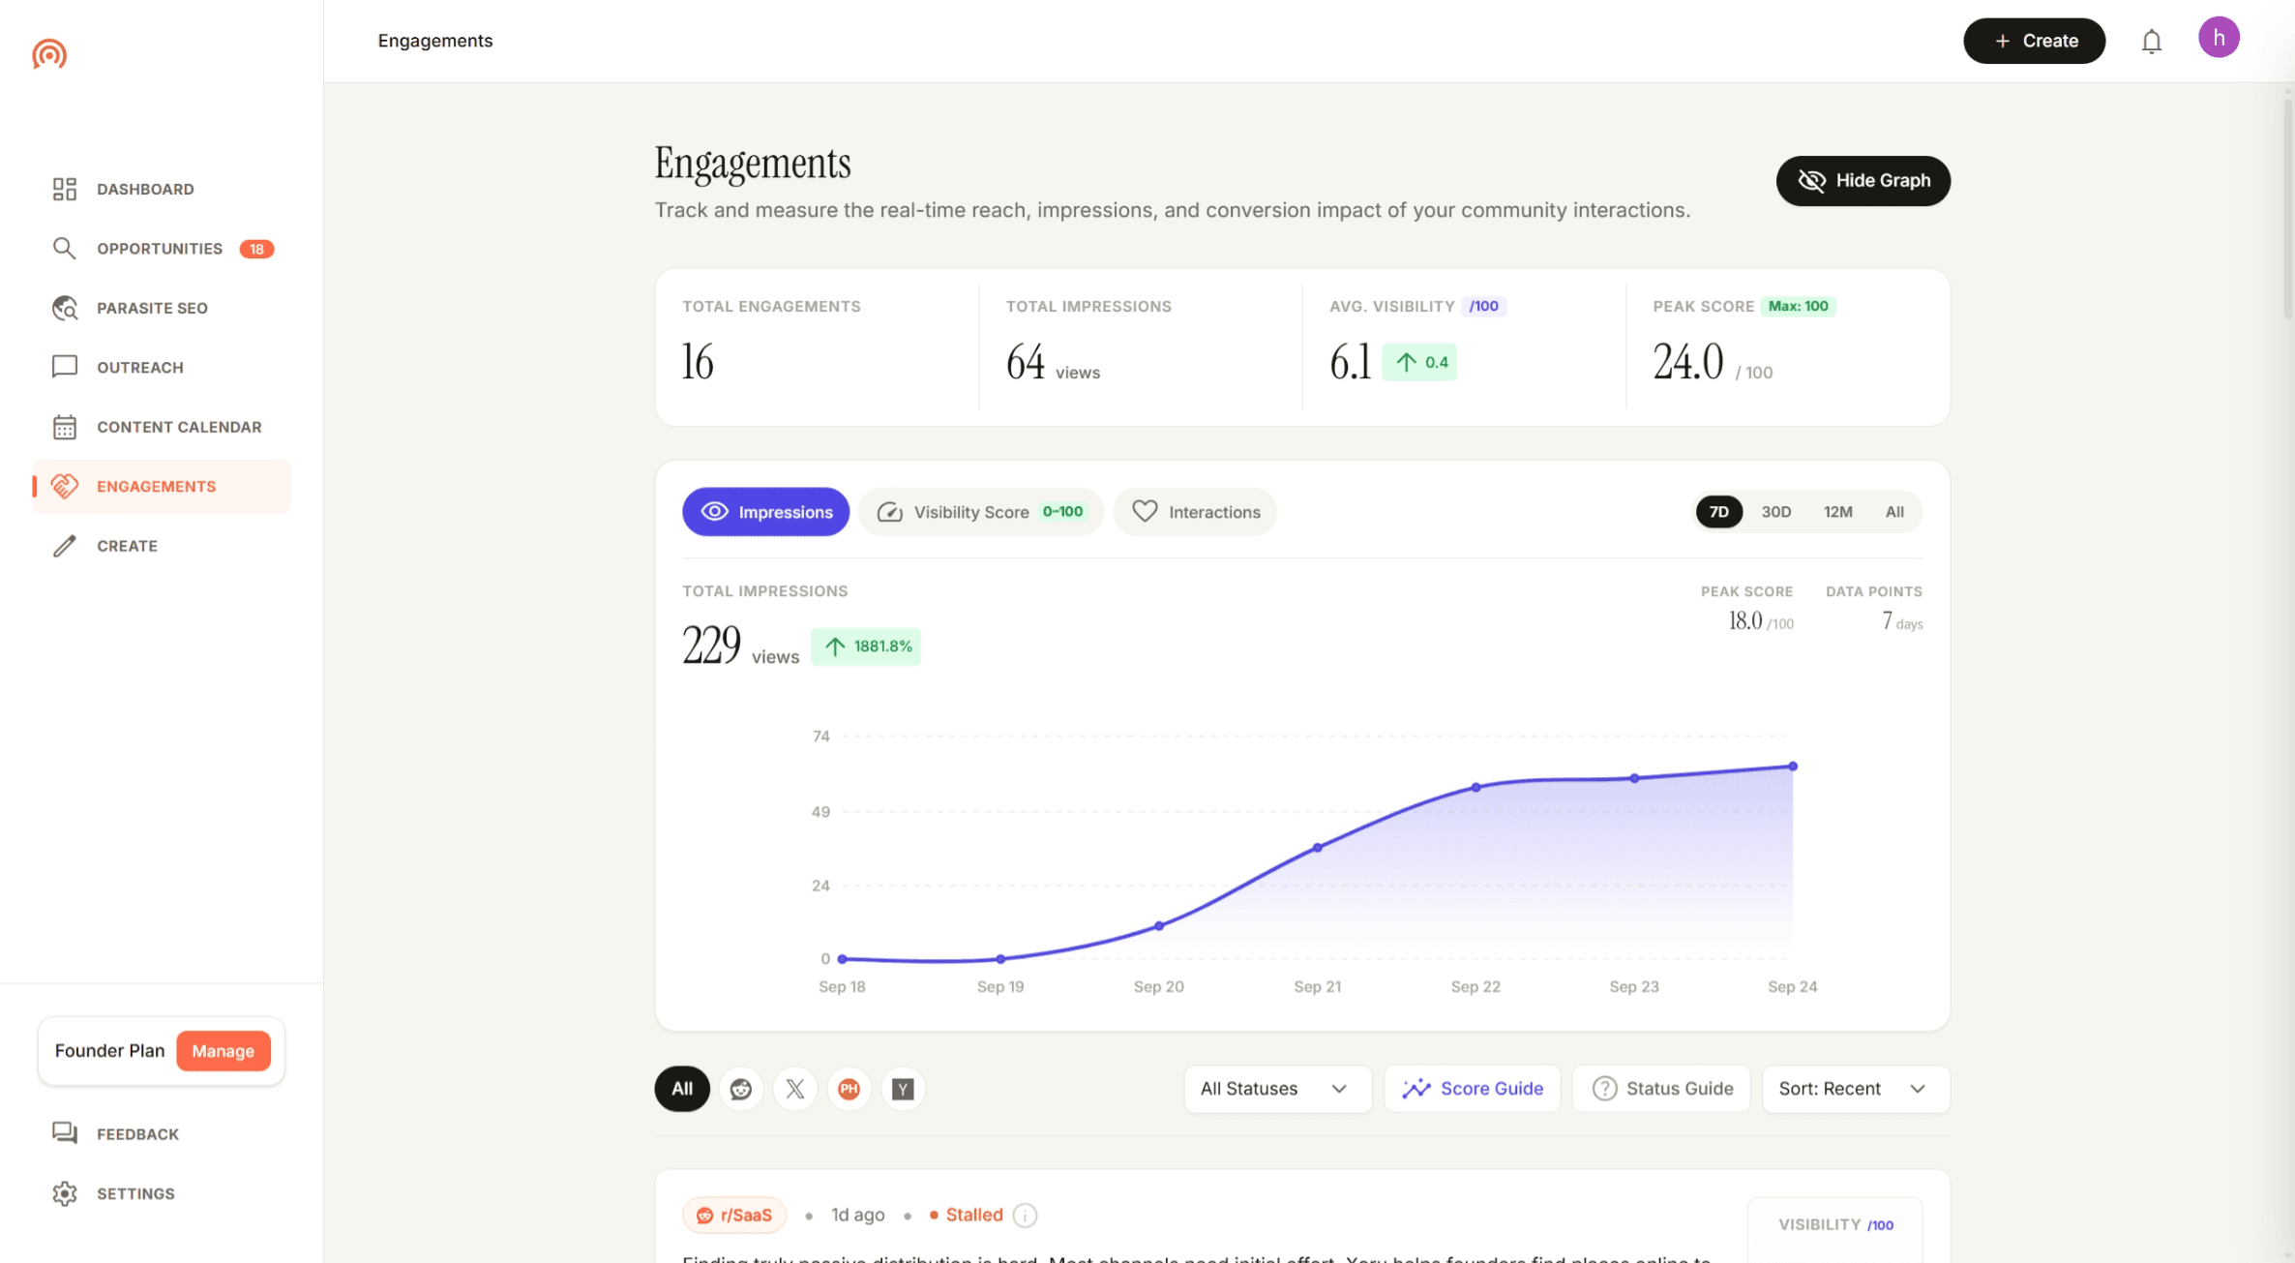The width and height of the screenshot is (2295, 1263).
Task: Open Content Calendar in sidebar
Action: [161, 427]
